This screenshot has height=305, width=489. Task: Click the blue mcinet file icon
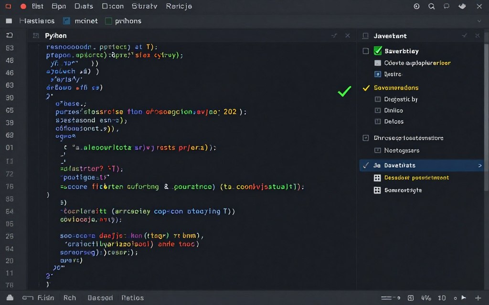(66, 21)
